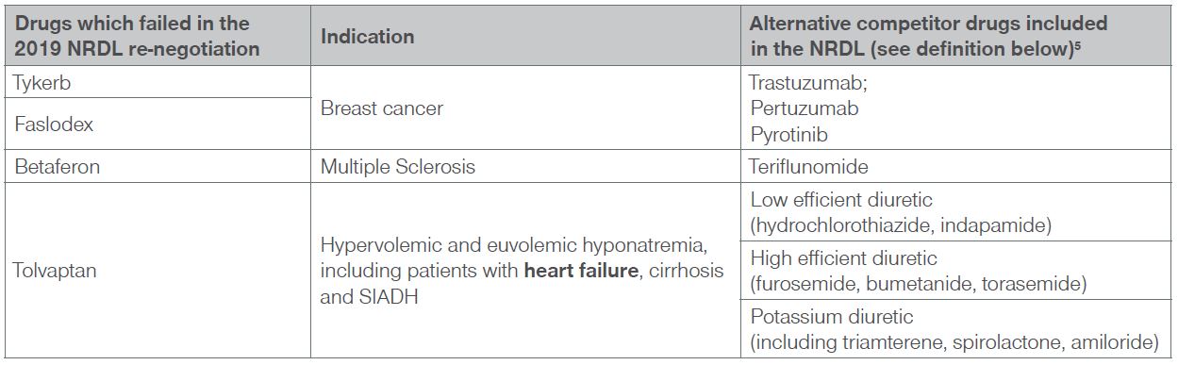Click the Pyrotinib entry

click(789, 134)
